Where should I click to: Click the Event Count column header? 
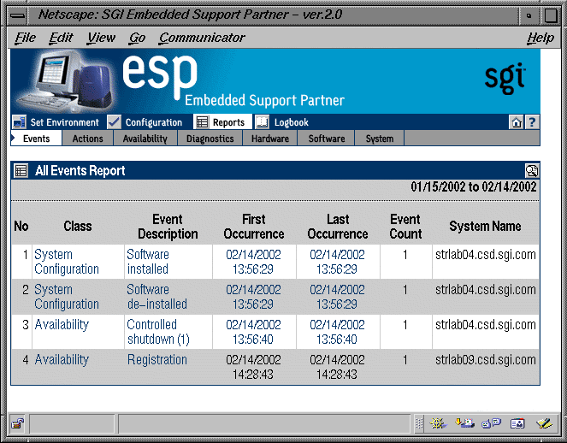(x=405, y=227)
